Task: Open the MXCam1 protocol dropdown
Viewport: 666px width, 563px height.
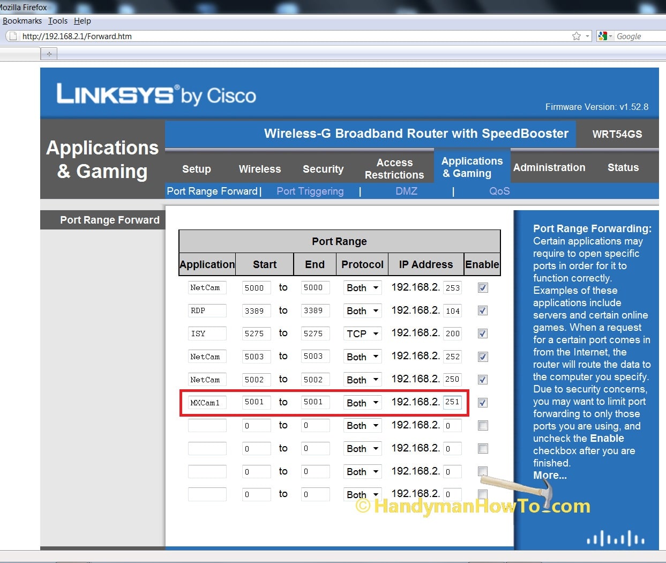Action: tap(363, 403)
